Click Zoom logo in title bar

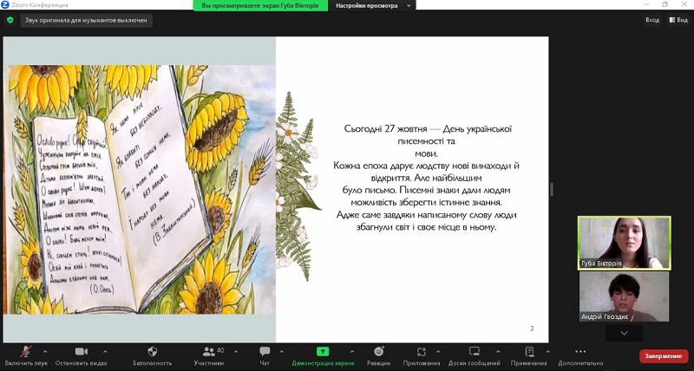pyautogui.click(x=5, y=5)
